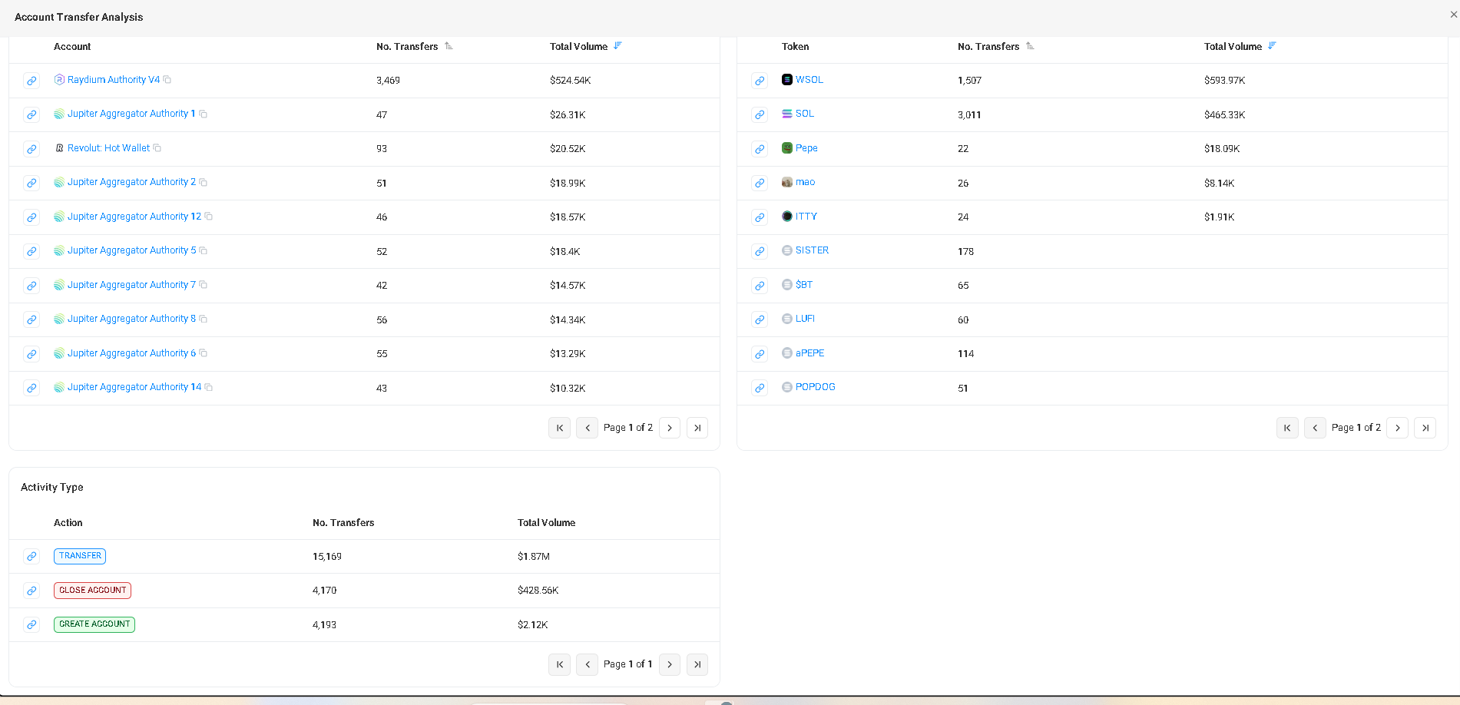Click the link icon for the LUFI token row
Image resolution: width=1460 pixels, height=705 pixels.
pyautogui.click(x=760, y=319)
